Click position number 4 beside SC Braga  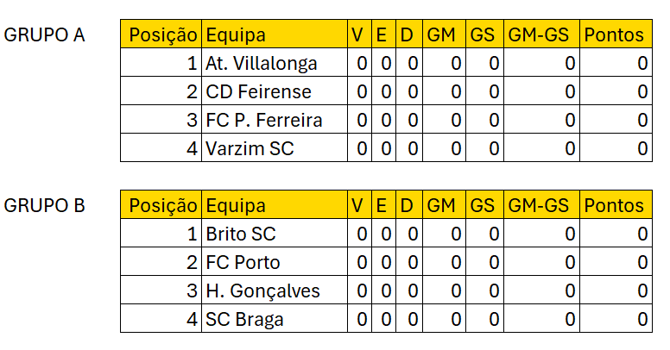click(x=192, y=320)
